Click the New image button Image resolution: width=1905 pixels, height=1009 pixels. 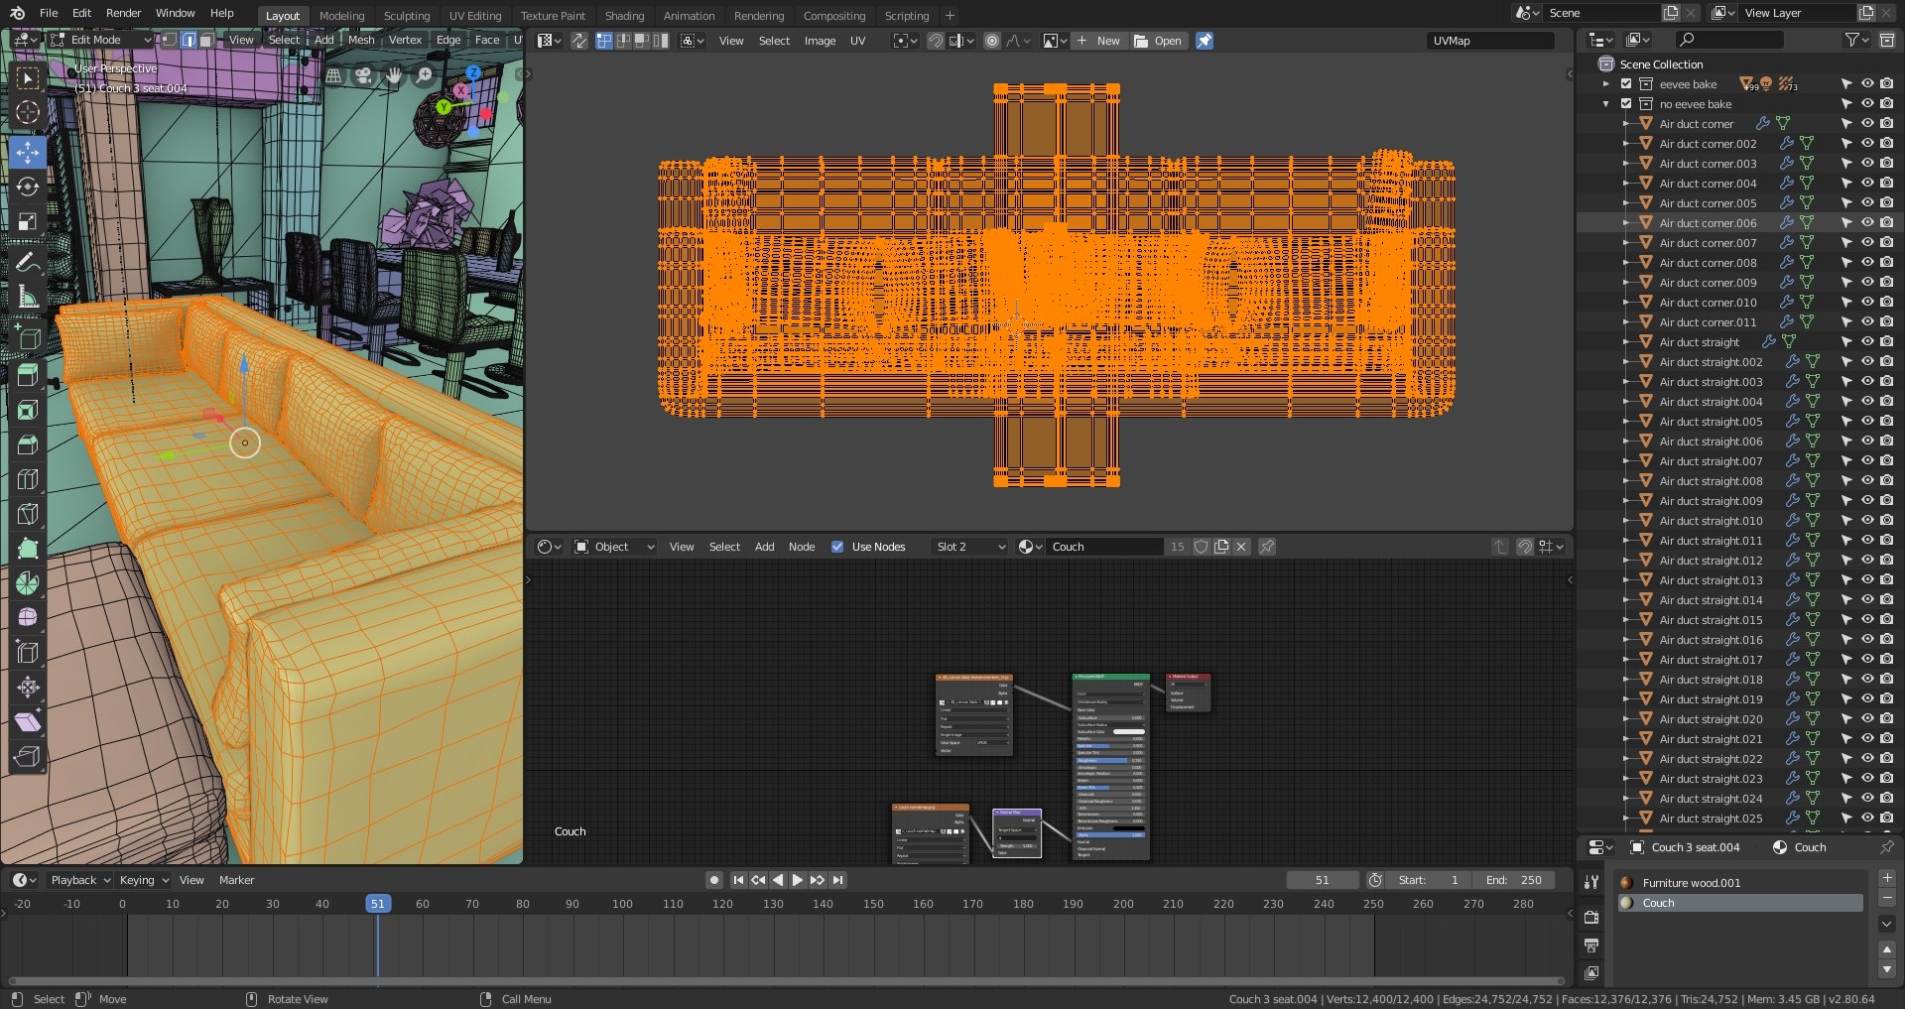tap(1098, 41)
